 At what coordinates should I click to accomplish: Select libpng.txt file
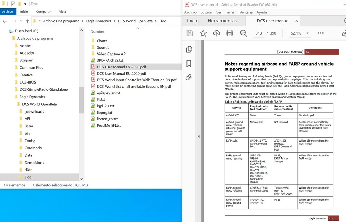click(104, 112)
